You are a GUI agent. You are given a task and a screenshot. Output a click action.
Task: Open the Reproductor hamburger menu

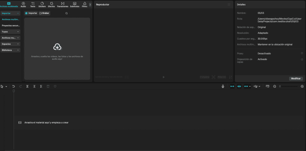[229, 4]
